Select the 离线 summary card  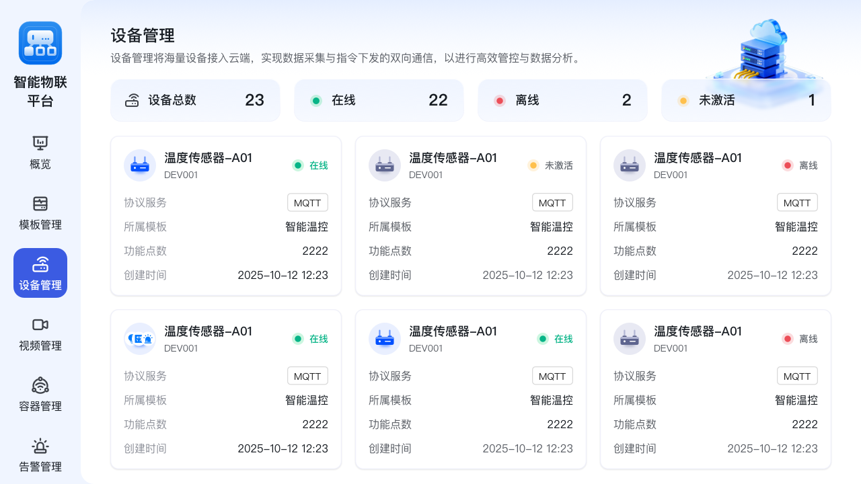pyautogui.click(x=562, y=99)
